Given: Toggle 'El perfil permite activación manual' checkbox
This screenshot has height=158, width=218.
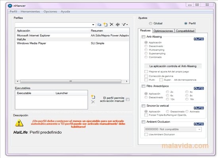Looking at the screenshot, I should pyautogui.click(x=128, y=100).
